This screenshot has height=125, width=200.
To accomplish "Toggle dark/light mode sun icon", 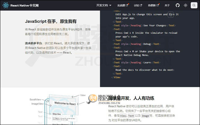I will point(185,5).
